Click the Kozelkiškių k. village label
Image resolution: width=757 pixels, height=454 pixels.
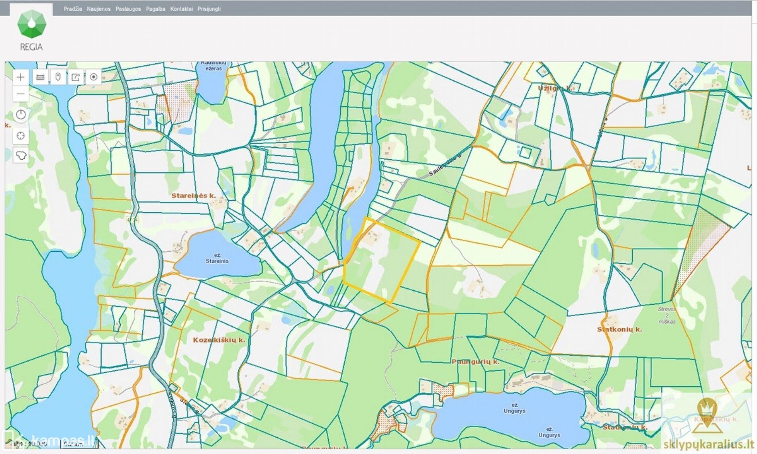pyautogui.click(x=219, y=340)
